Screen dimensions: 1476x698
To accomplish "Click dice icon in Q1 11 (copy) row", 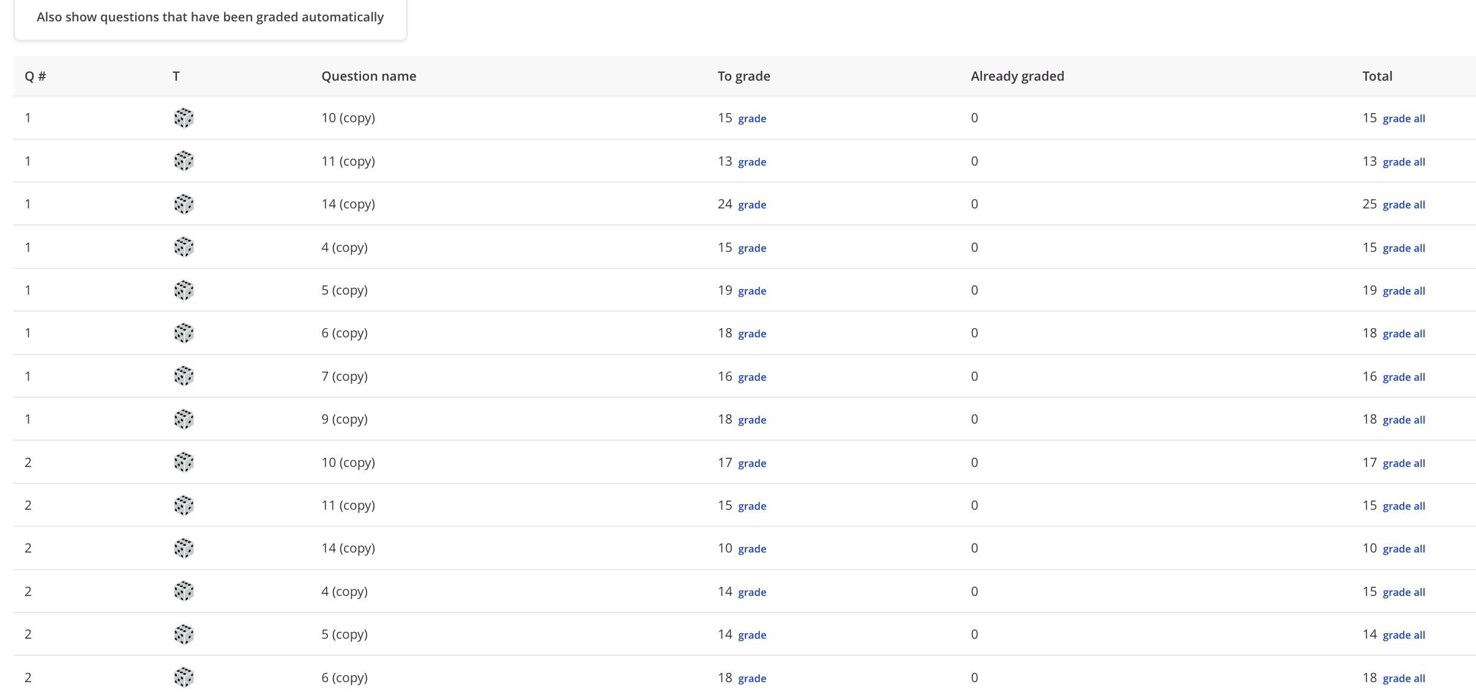I will point(184,161).
